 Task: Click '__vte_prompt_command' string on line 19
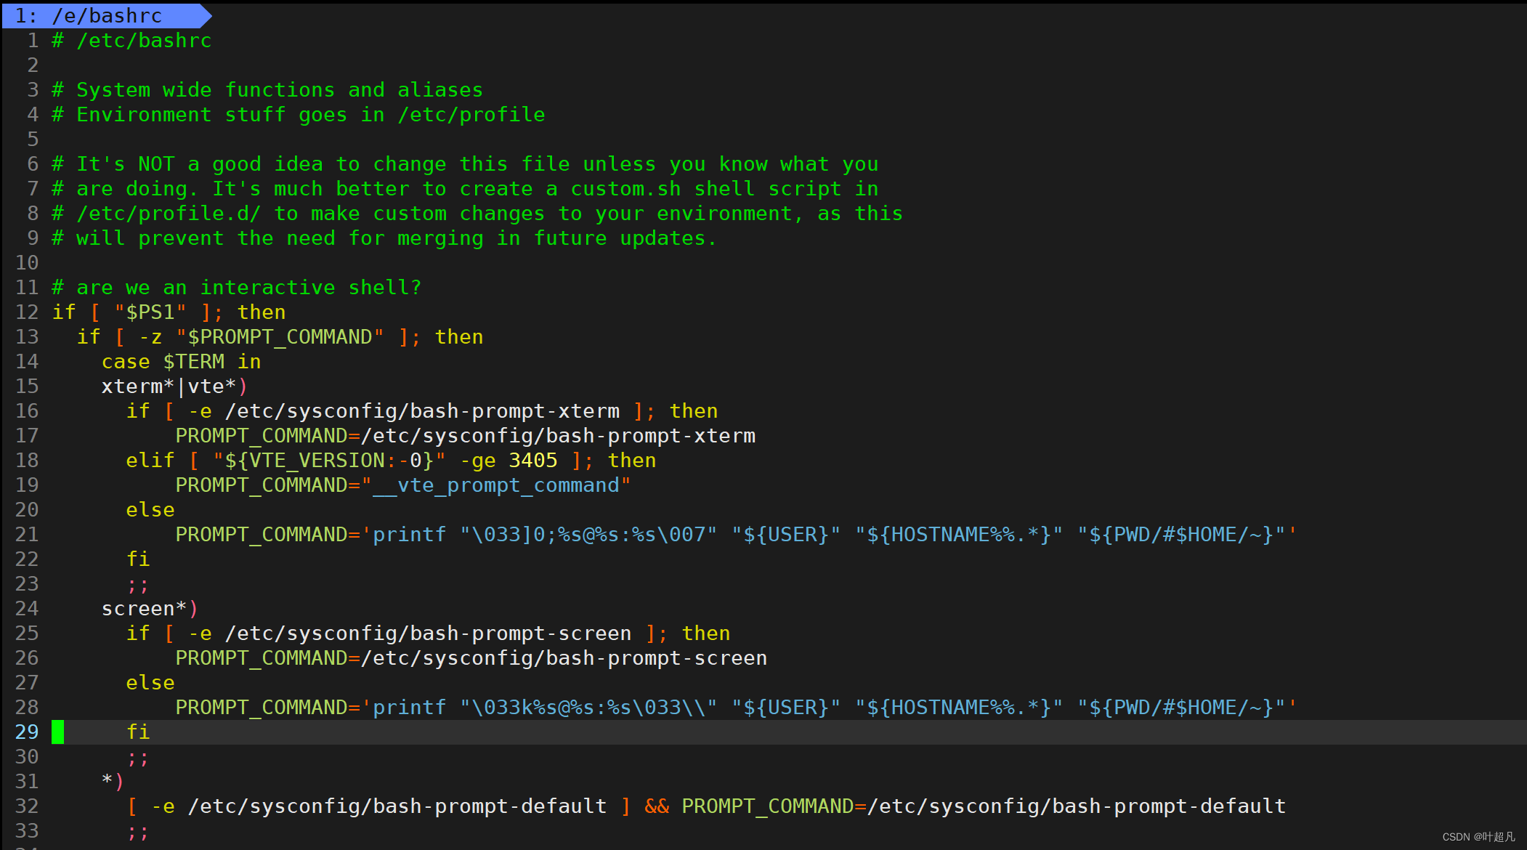pyautogui.click(x=496, y=485)
